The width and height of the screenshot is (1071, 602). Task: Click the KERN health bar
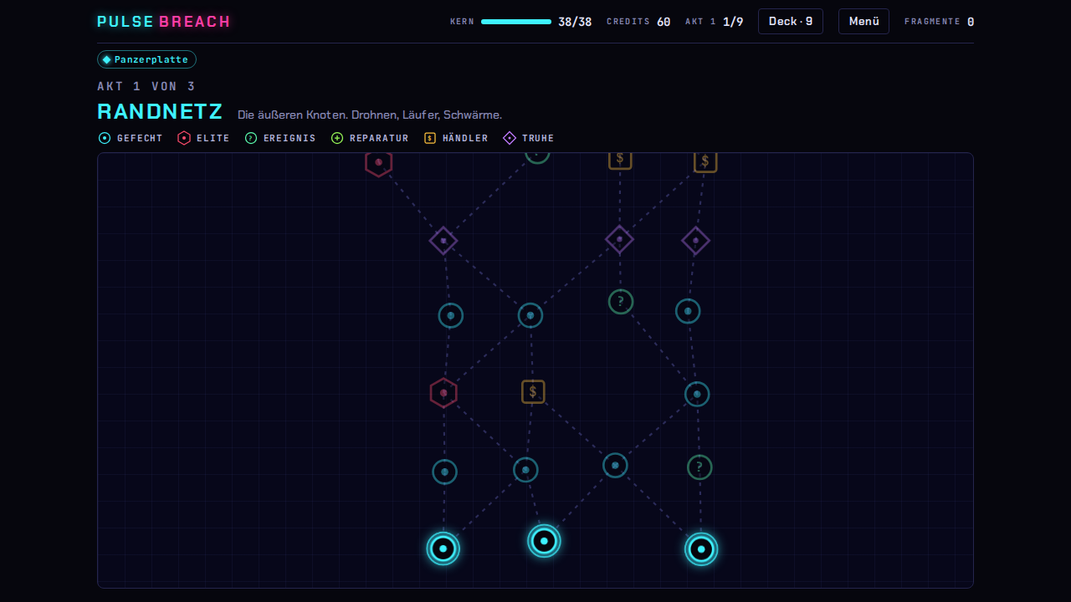pos(516,22)
